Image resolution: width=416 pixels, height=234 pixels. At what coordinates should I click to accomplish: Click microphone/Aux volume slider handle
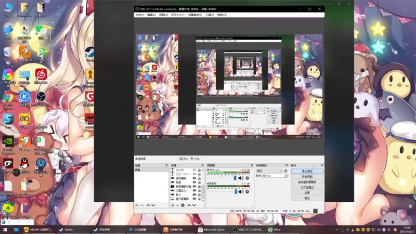pos(235,178)
